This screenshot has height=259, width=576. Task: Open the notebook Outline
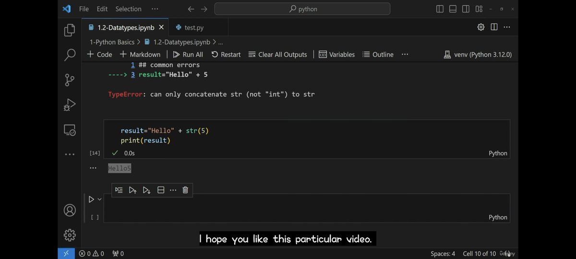point(378,55)
